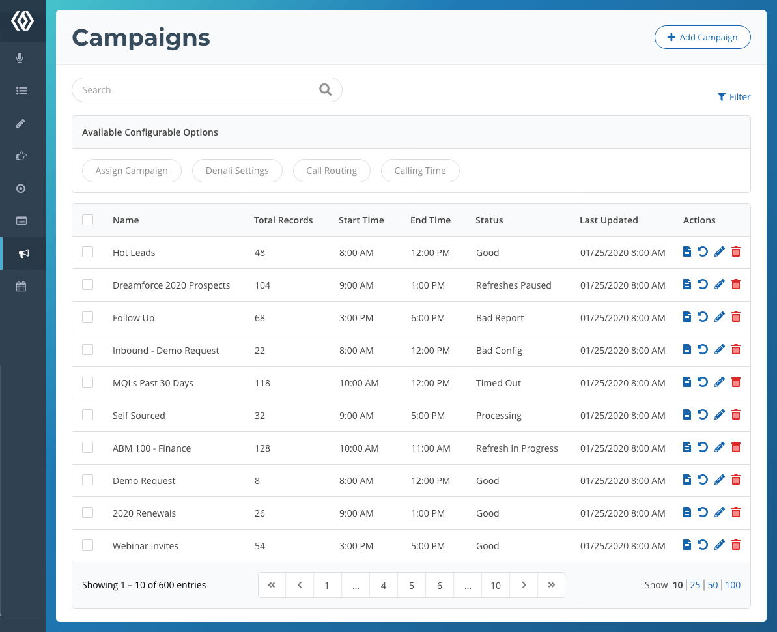This screenshot has height=632, width=777.
Task: Edit the Follow Up campaign
Action: point(720,317)
